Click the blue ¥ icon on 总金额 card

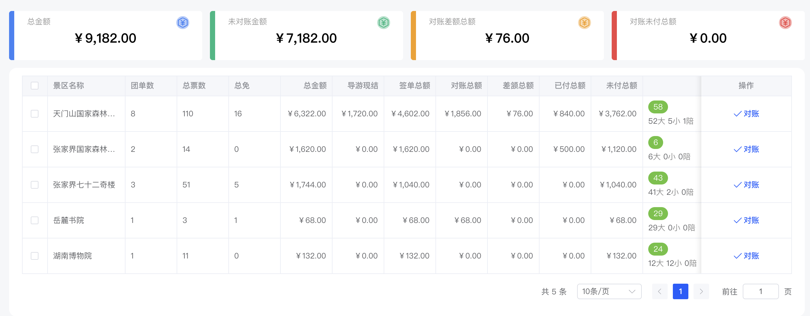183,23
